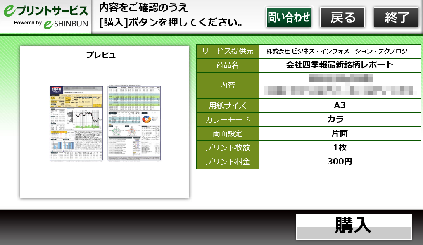423x245 pixels.
Task: Click the サービス提供元 label cell
Action: coord(228,51)
